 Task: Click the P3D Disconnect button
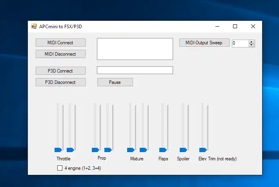(x=60, y=82)
